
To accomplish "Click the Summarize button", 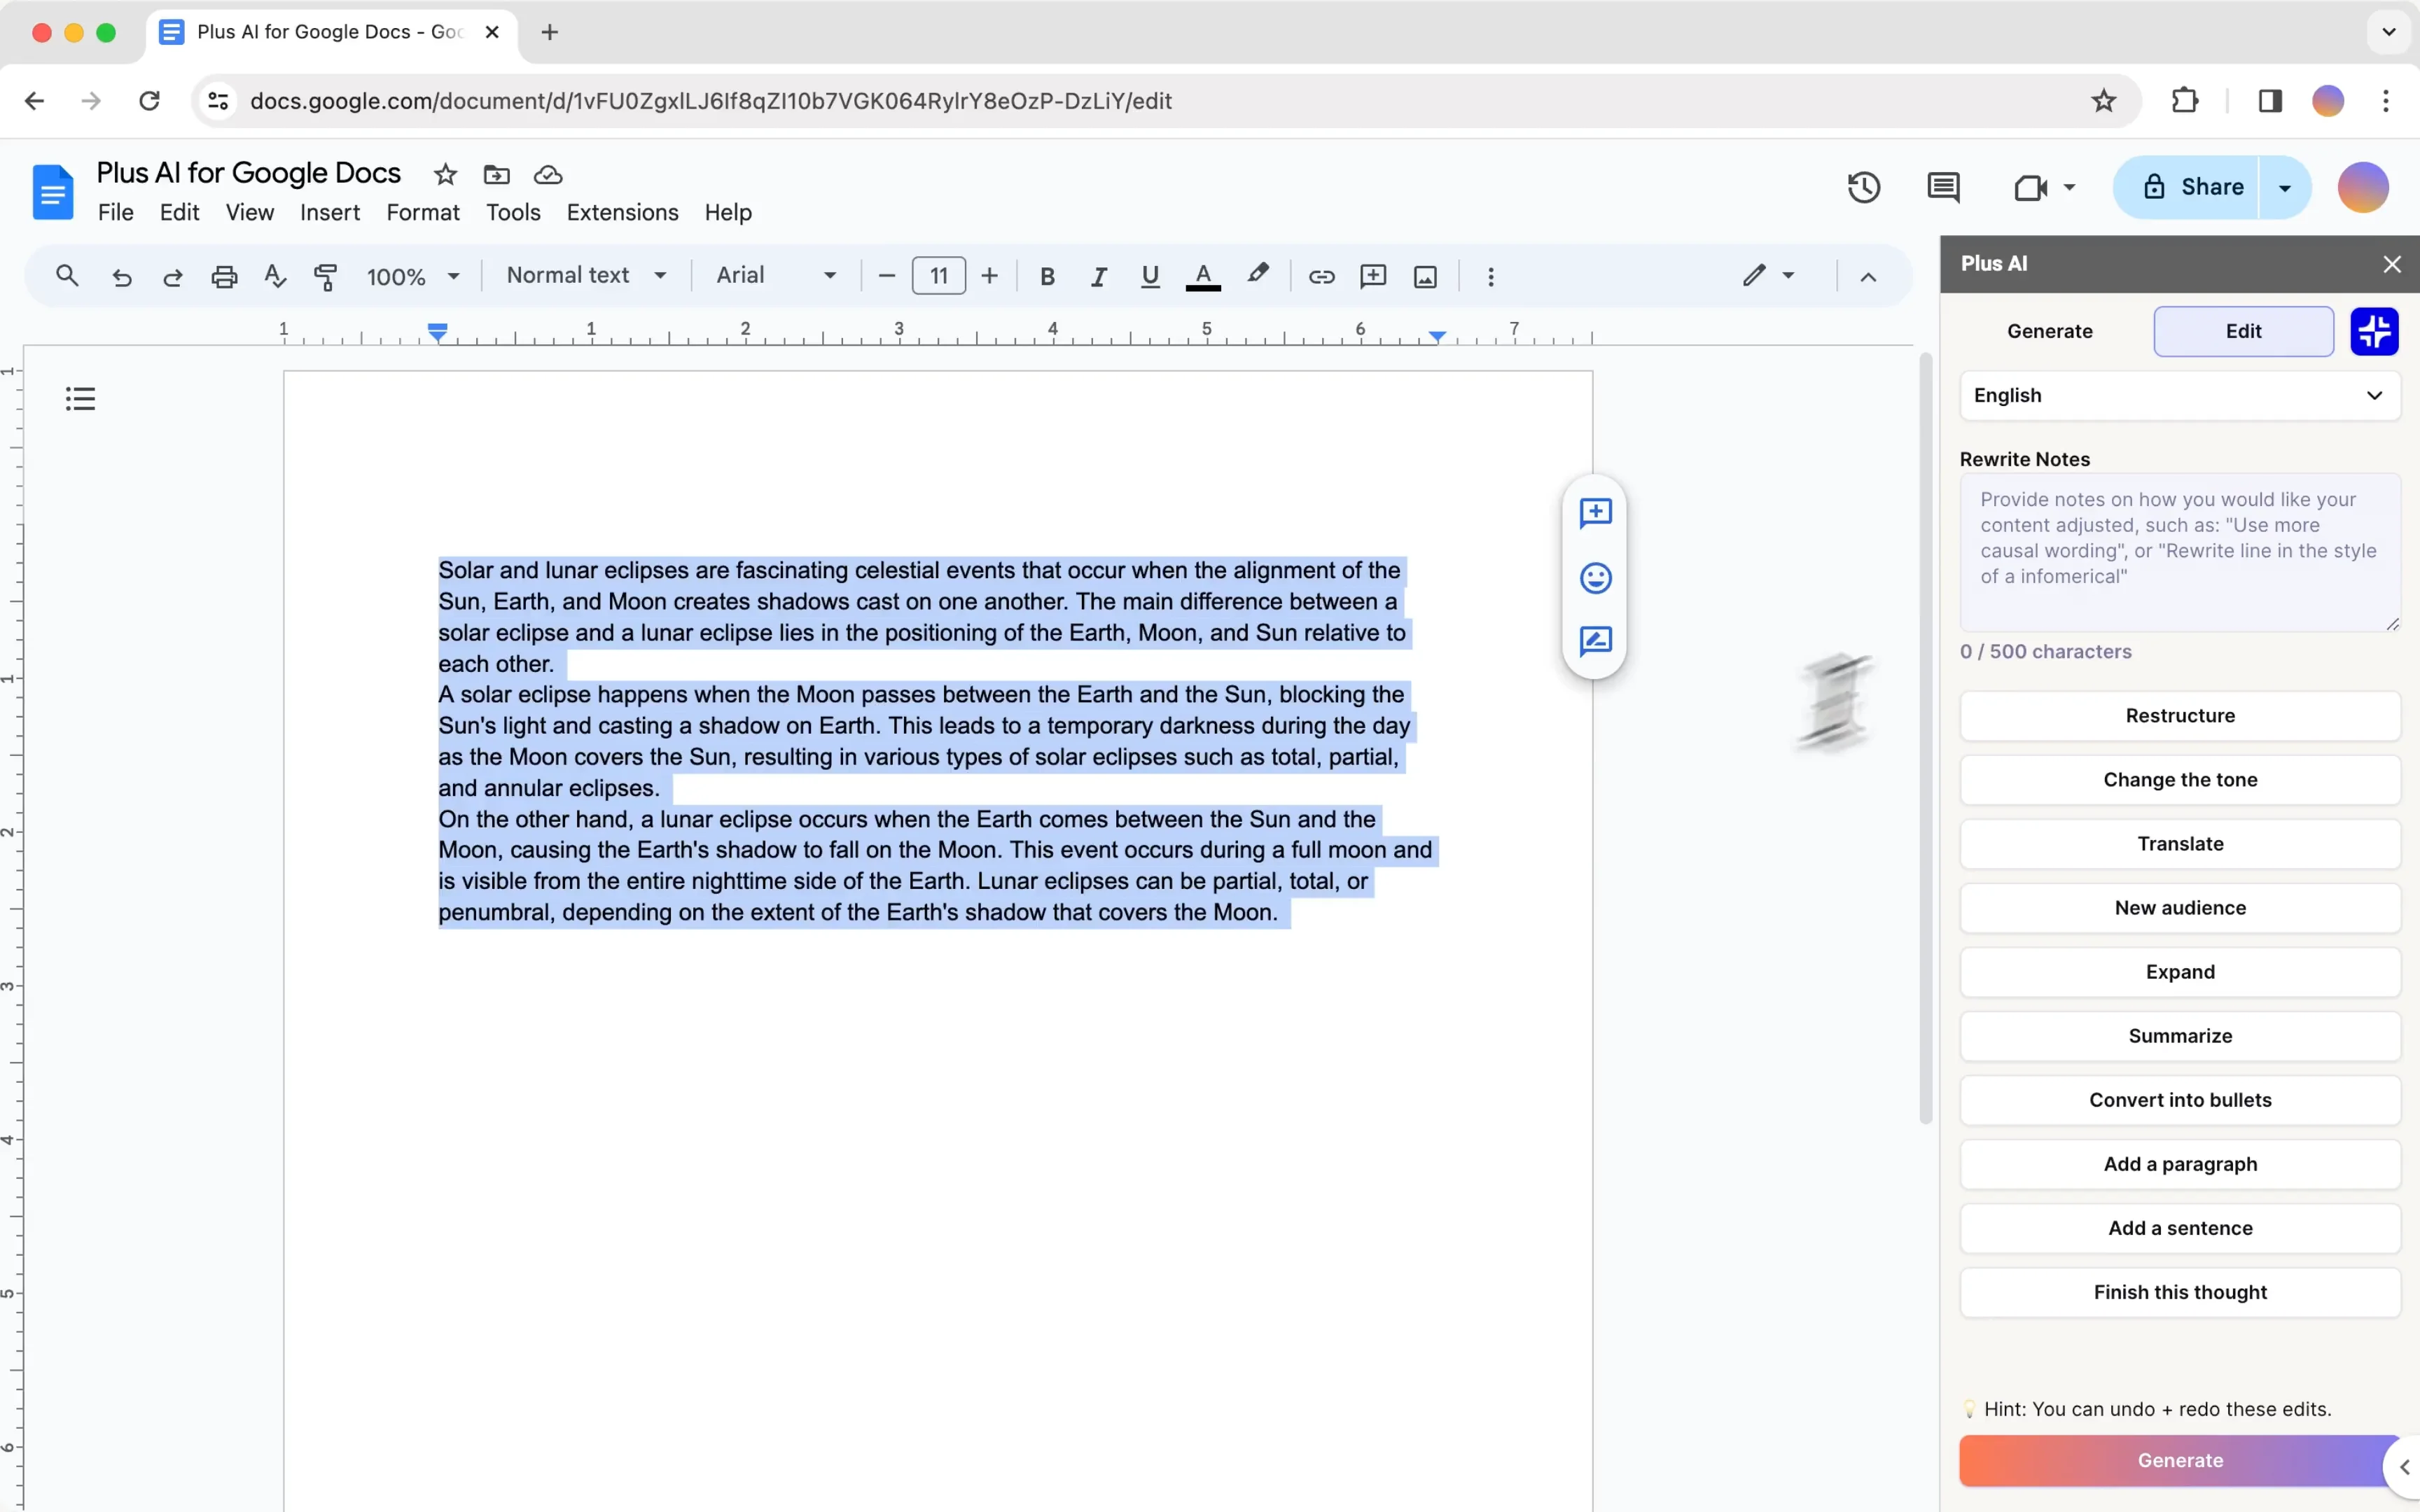I will click(2179, 1036).
